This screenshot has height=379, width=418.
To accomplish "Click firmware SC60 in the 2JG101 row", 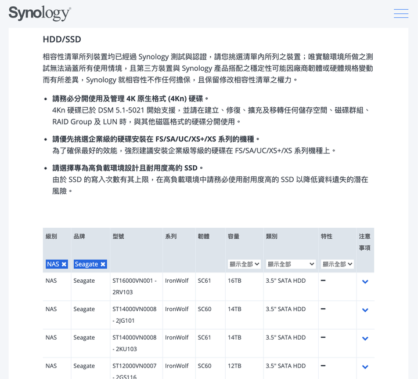I will [204, 309].
